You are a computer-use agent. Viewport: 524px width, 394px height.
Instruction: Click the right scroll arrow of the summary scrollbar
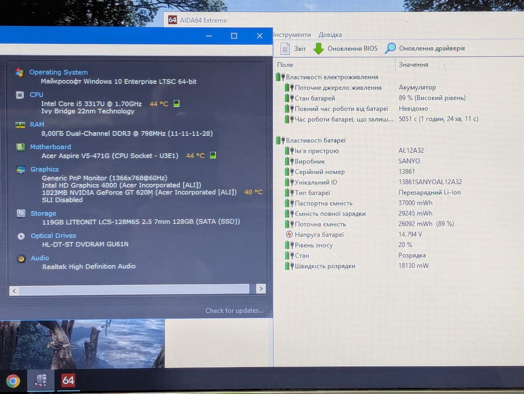pos(261,289)
